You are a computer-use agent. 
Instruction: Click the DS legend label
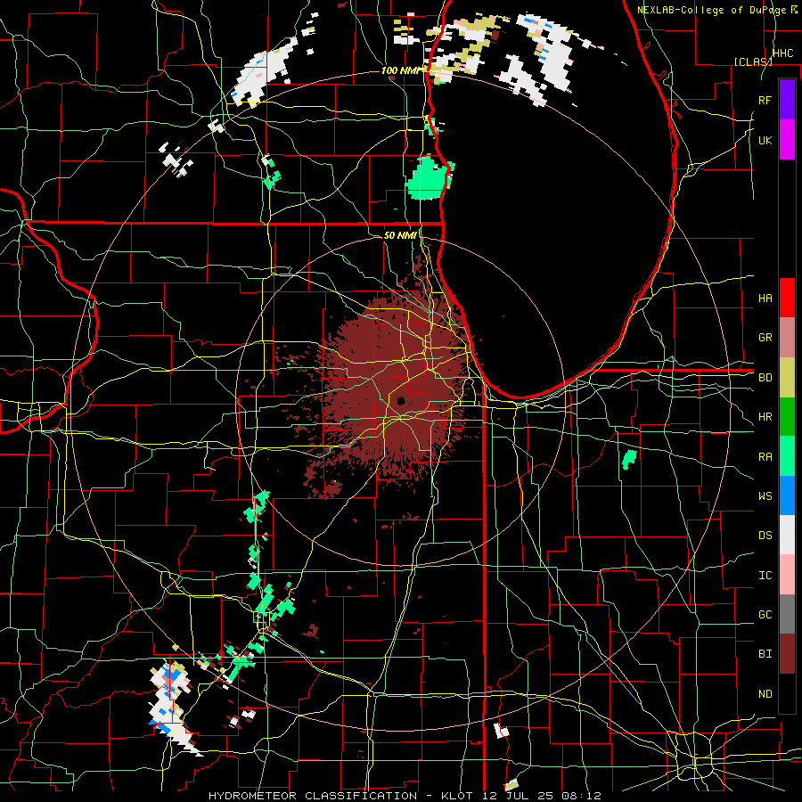pos(765,536)
